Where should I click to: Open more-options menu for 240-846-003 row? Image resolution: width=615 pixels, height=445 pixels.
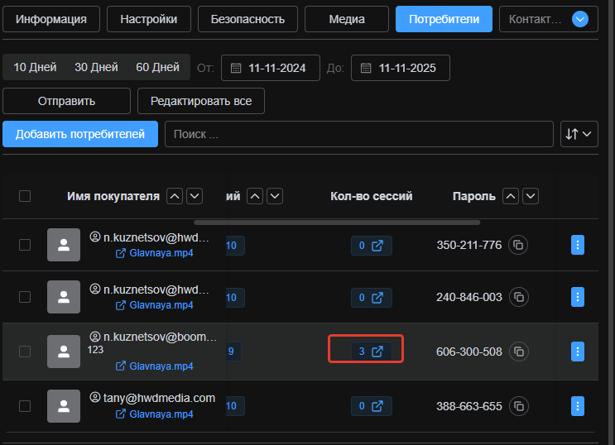pos(578,297)
